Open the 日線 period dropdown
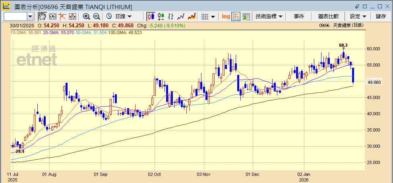 tap(123, 17)
